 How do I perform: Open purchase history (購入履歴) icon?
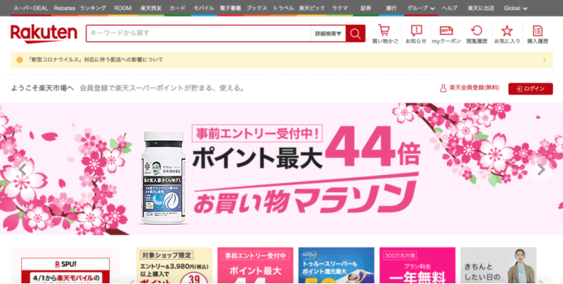click(x=537, y=34)
